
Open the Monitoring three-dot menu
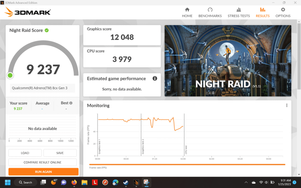click(287, 105)
